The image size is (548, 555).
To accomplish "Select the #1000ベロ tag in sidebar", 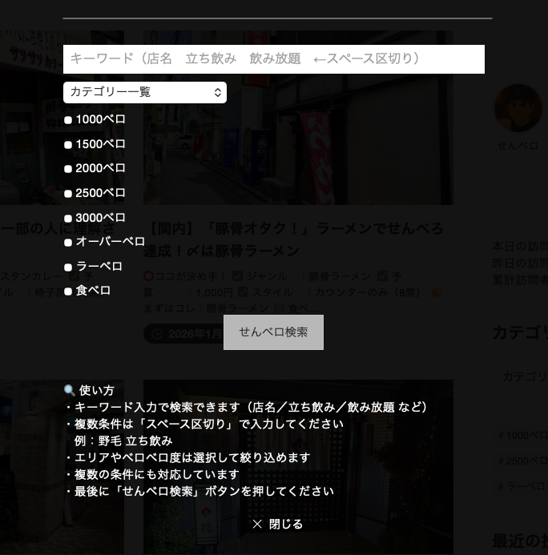I will click(x=522, y=436).
